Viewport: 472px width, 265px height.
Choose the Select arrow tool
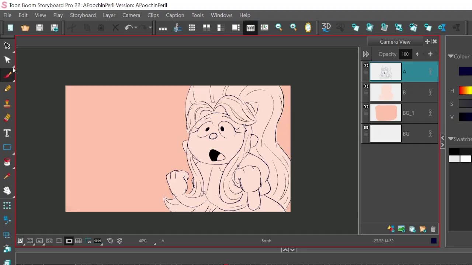pos(7,45)
